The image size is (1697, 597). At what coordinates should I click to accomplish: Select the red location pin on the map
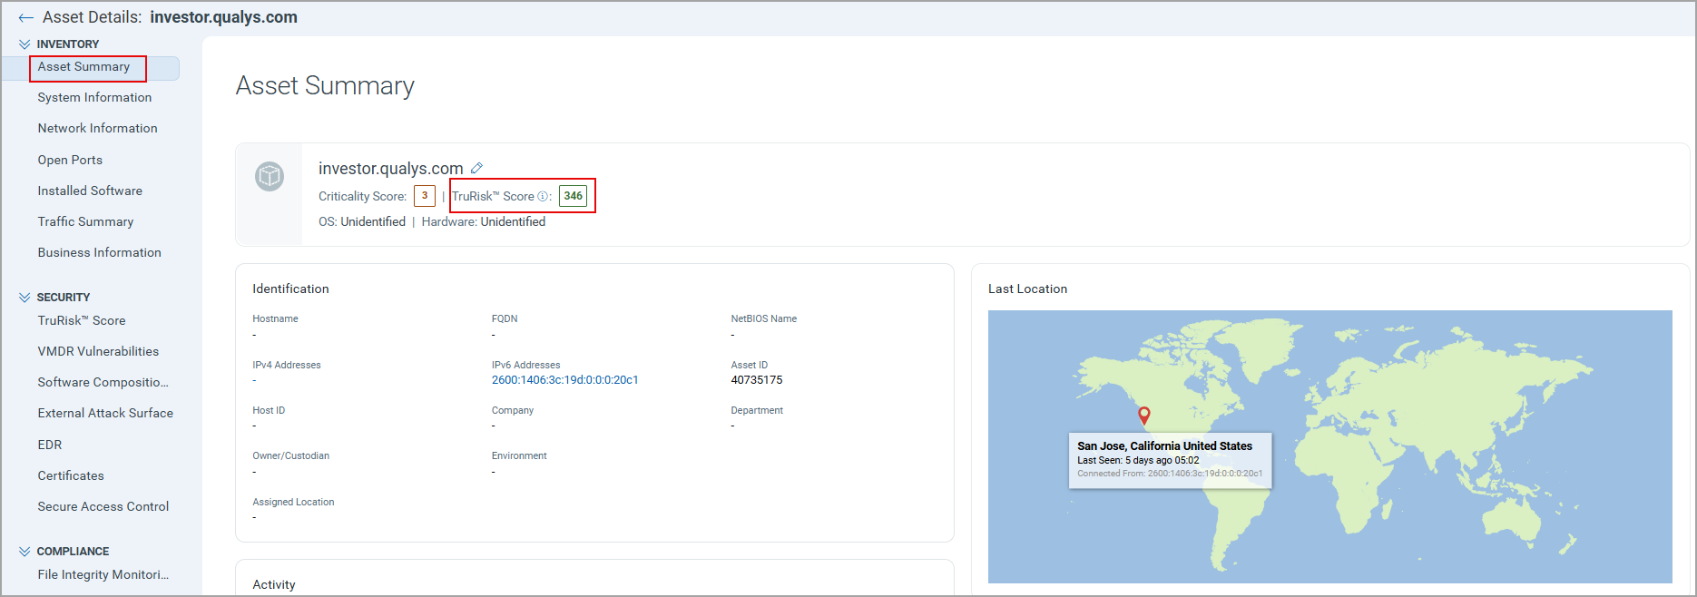click(x=1144, y=416)
